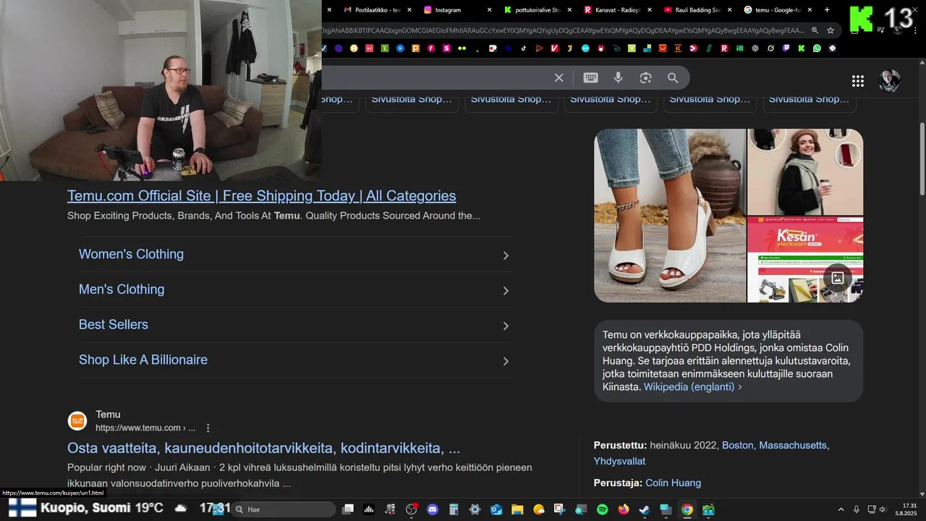Open more options for the Temu result
The height and width of the screenshot is (521, 926).
tap(208, 428)
